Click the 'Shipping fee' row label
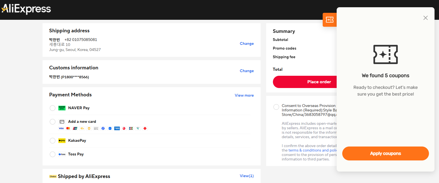439x183 pixels. pyautogui.click(x=284, y=57)
